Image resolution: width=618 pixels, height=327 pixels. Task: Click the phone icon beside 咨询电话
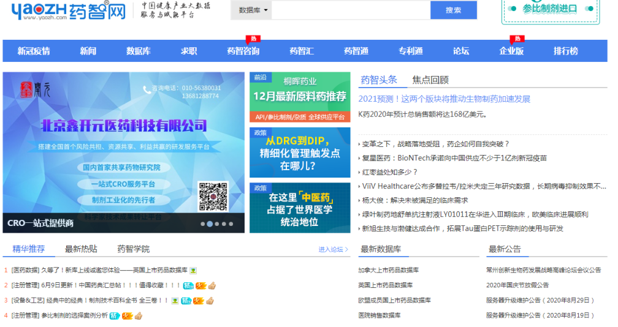(x=147, y=90)
